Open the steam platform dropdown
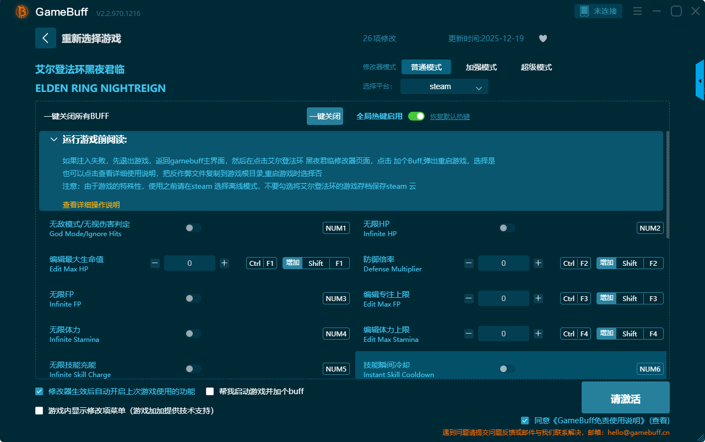The height and width of the screenshot is (442, 705). (x=444, y=86)
